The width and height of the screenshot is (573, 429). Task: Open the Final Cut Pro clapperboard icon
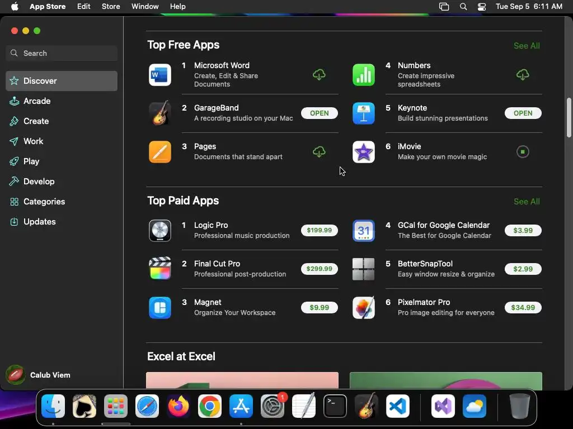(159, 269)
